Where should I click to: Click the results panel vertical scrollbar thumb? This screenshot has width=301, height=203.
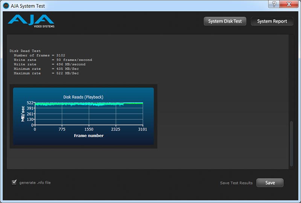tap(291, 143)
